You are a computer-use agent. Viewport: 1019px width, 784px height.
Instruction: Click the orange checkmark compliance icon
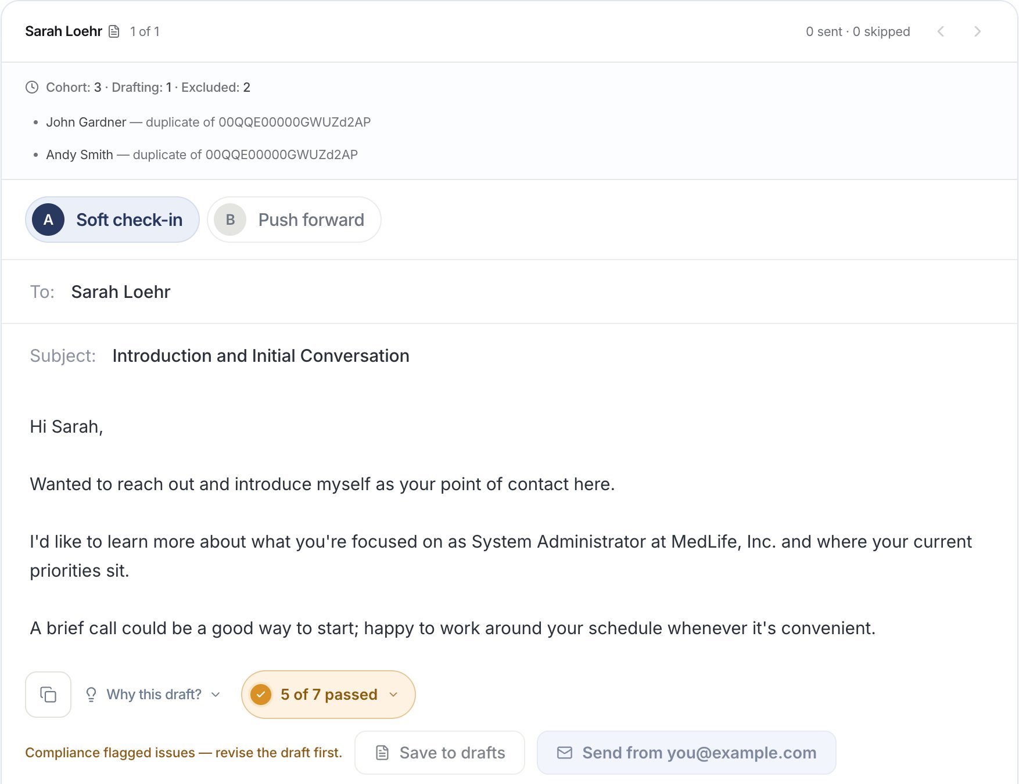[261, 694]
